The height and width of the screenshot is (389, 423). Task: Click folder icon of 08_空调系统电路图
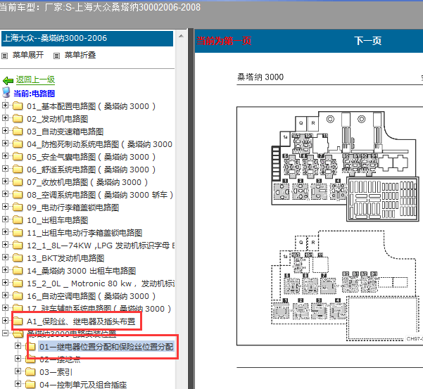pos(18,195)
